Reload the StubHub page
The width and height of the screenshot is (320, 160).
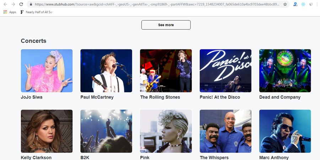(21, 4)
